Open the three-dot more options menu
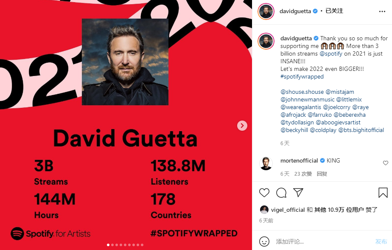Image resolution: width=392 pixels, height=250 pixels. (382, 11)
